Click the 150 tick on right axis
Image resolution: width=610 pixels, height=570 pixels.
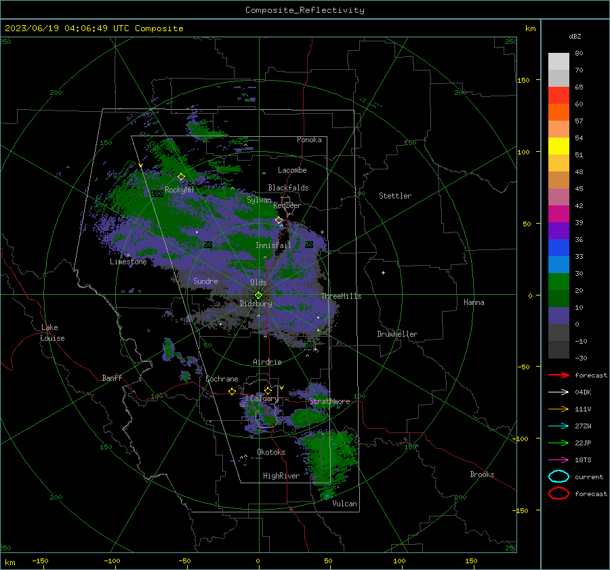(523, 80)
